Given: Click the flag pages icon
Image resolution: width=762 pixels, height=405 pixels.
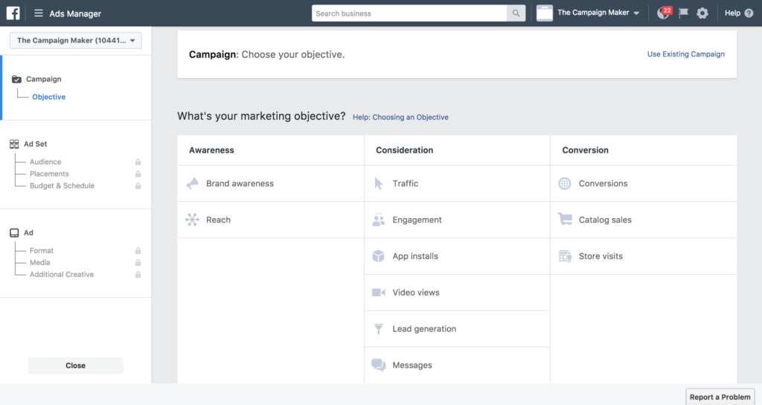Looking at the screenshot, I should click(683, 13).
